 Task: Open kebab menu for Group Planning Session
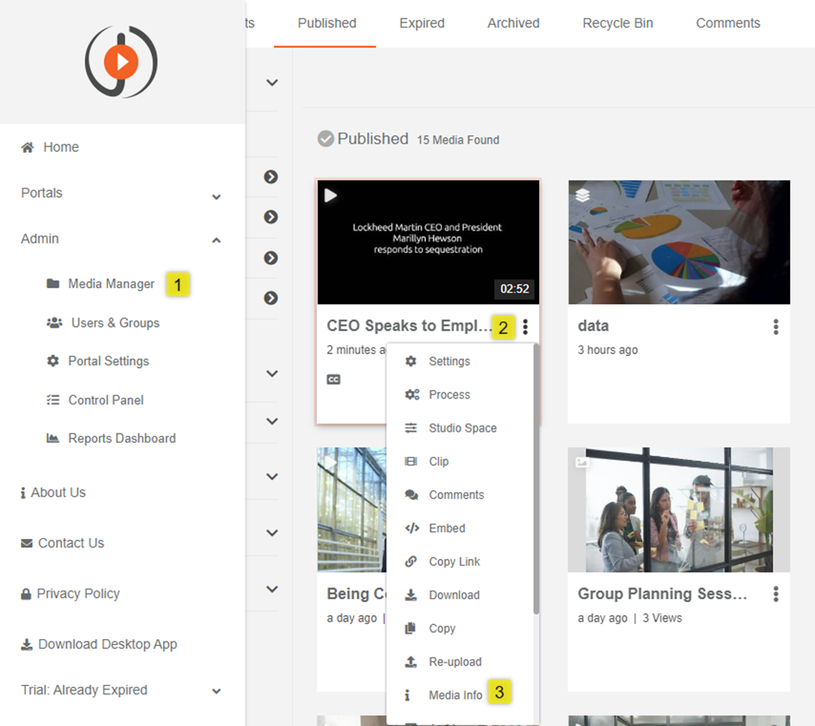click(776, 594)
